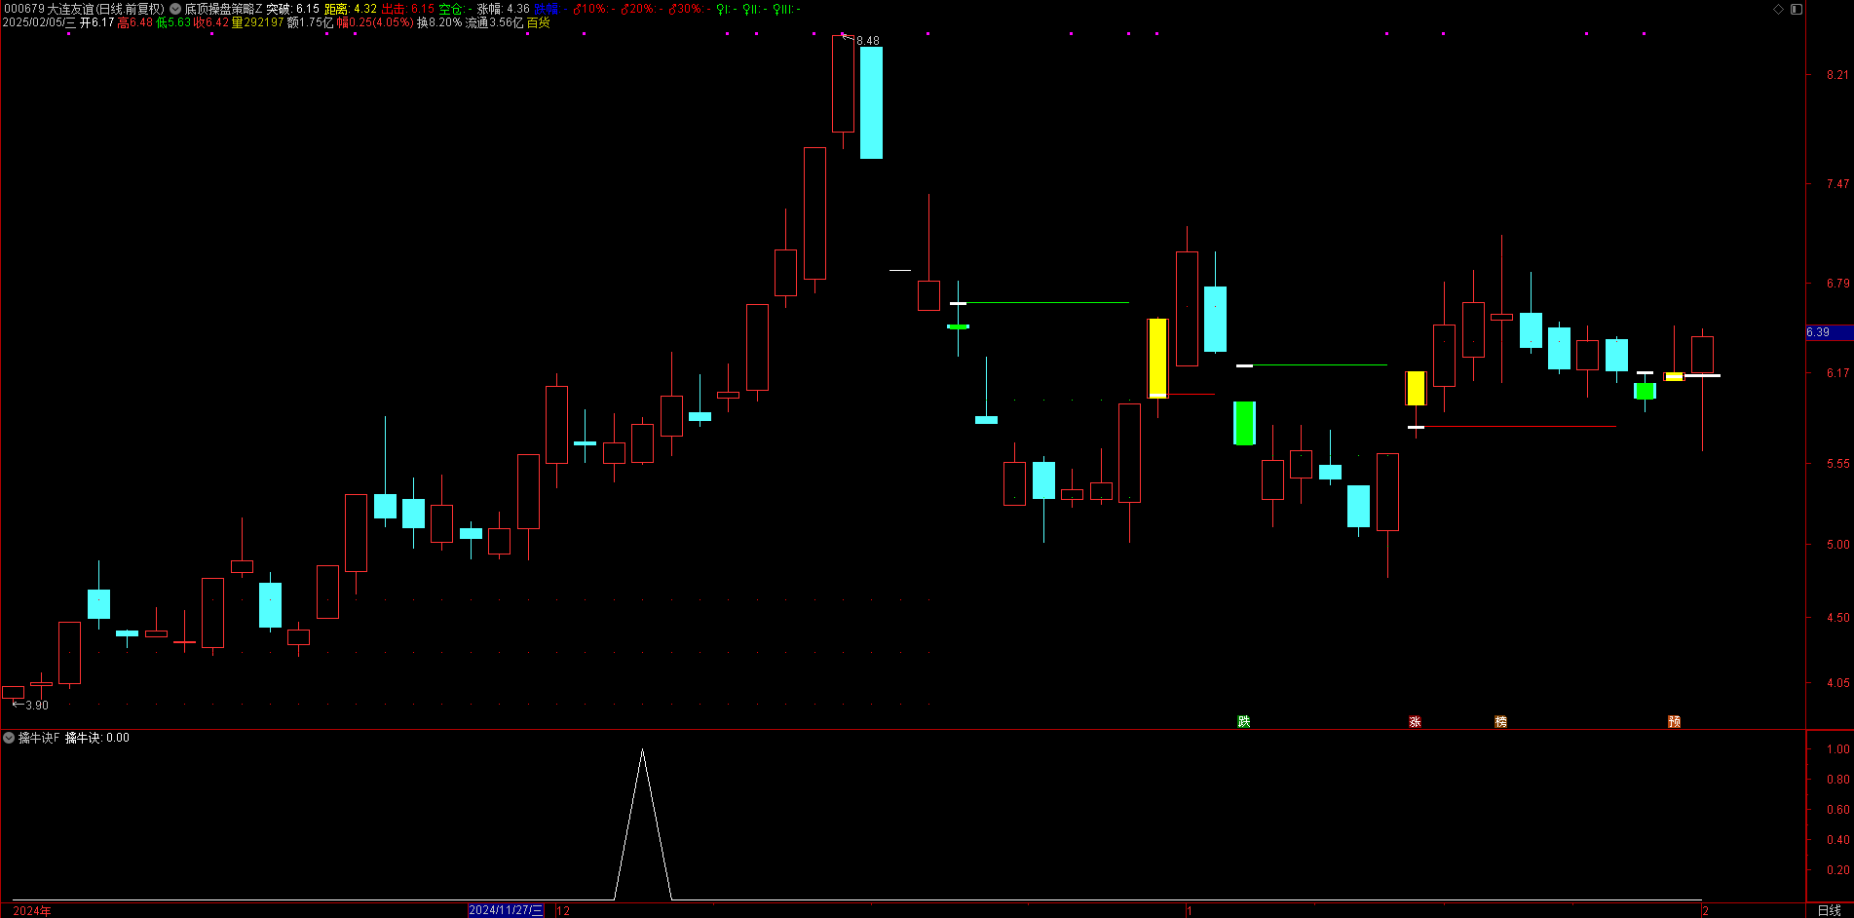Click the 2024年 label on time axis
This screenshot has width=1854, height=918.
32,910
